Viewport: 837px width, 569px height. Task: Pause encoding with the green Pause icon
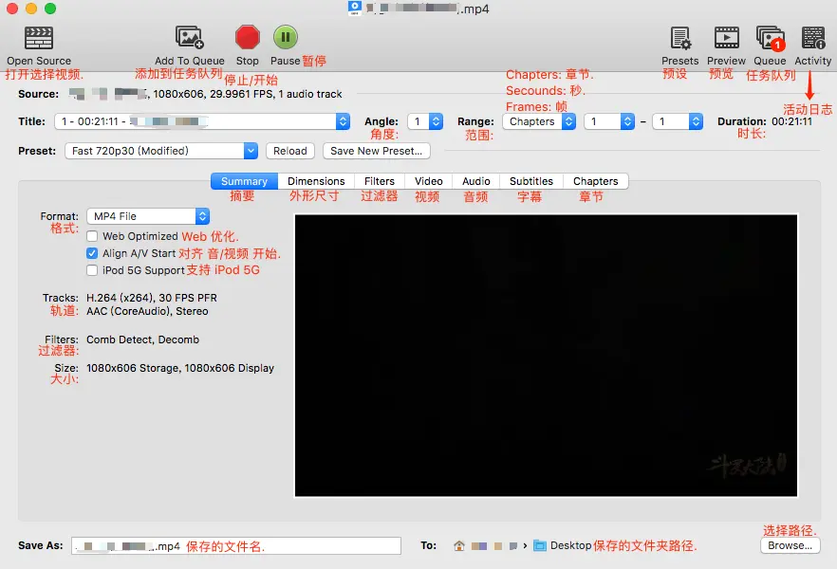click(x=286, y=37)
